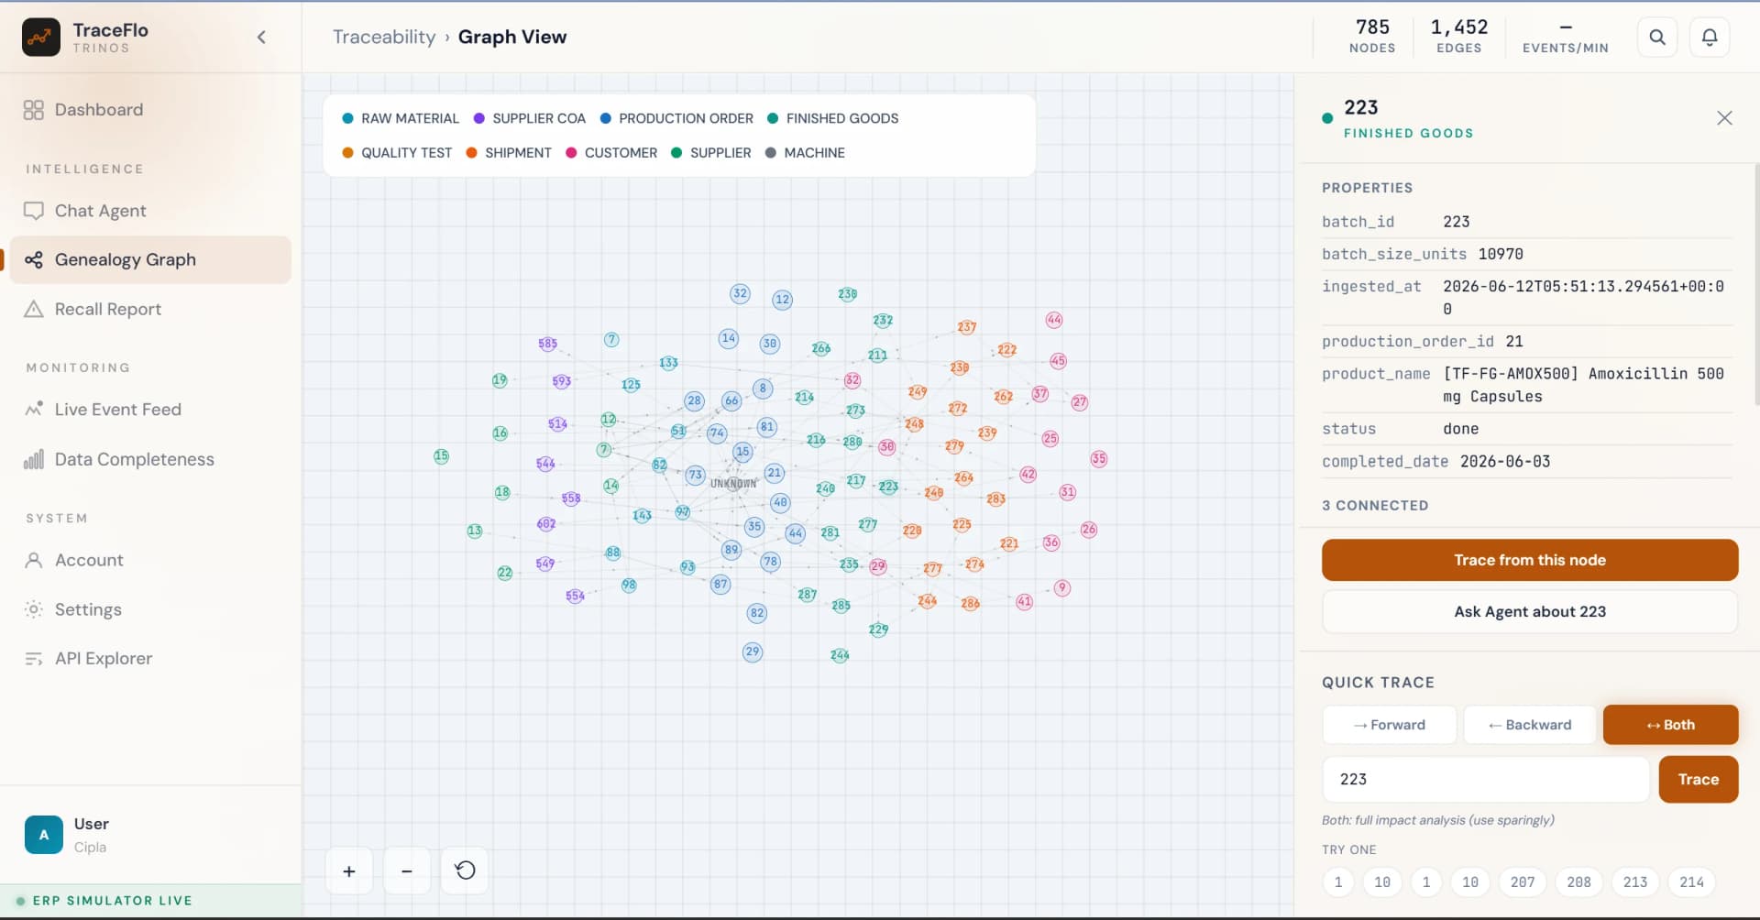Toggle Supplier COA legend item
This screenshot has width=1760, height=920.
pos(530,118)
